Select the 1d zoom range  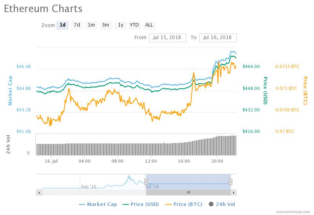(62, 25)
